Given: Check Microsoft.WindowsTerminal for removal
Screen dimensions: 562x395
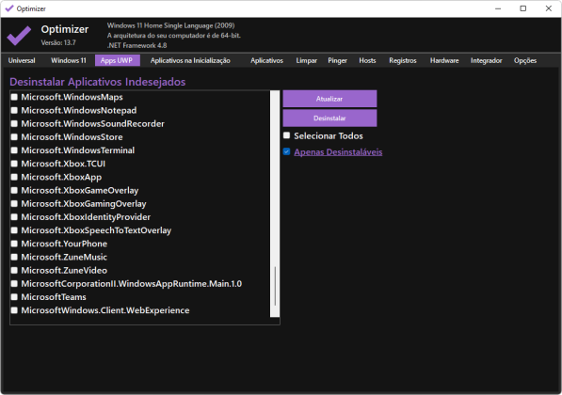Looking at the screenshot, I should pos(14,150).
